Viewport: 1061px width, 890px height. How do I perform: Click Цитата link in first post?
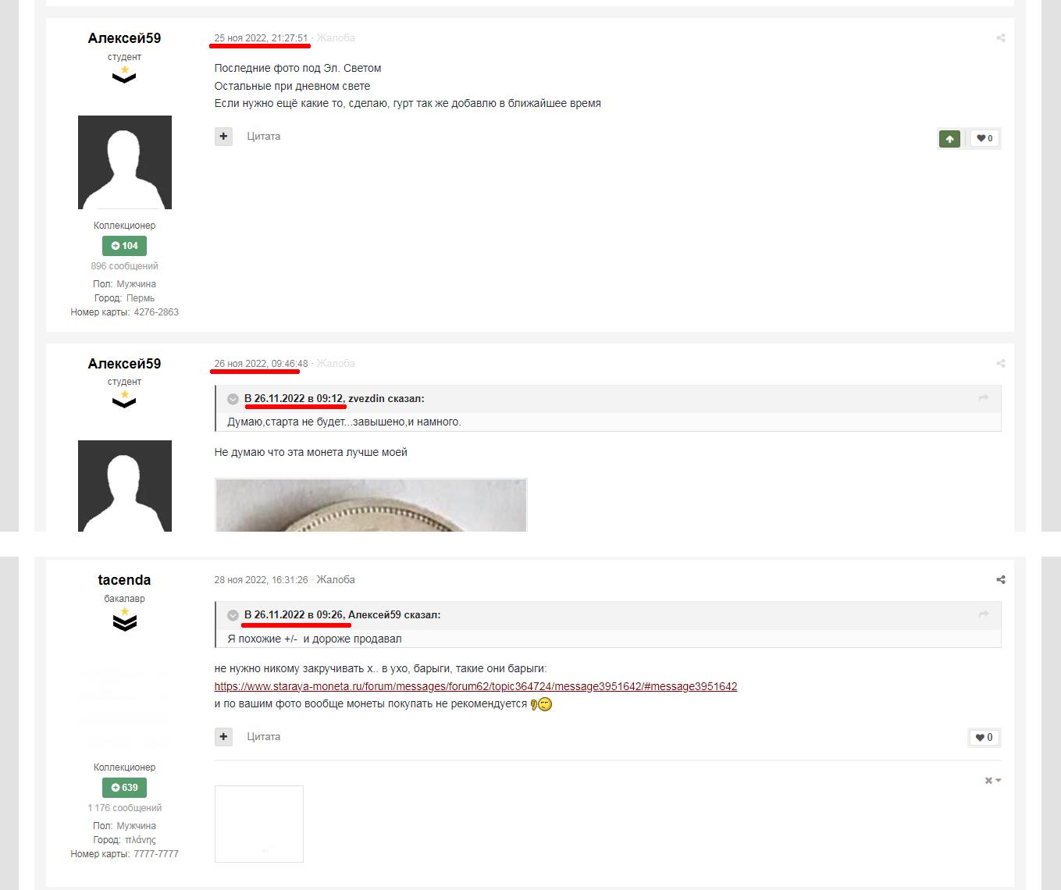click(264, 137)
